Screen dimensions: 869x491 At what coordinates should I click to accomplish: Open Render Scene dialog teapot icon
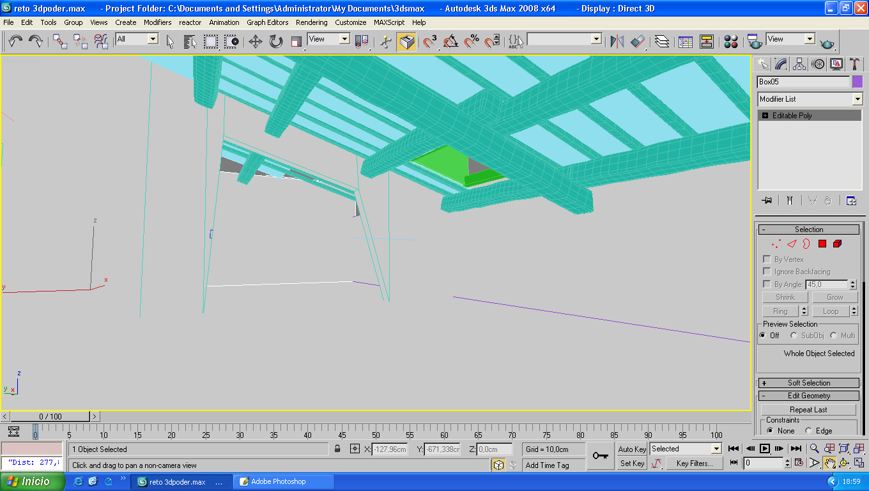coord(754,42)
